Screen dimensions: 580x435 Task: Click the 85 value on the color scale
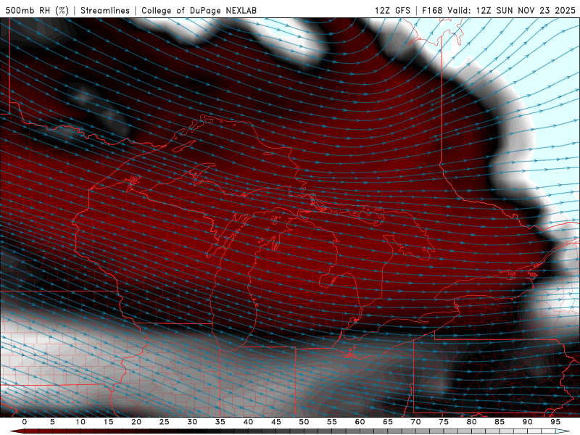point(500,422)
